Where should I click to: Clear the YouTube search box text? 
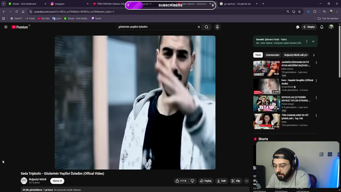pos(199,27)
